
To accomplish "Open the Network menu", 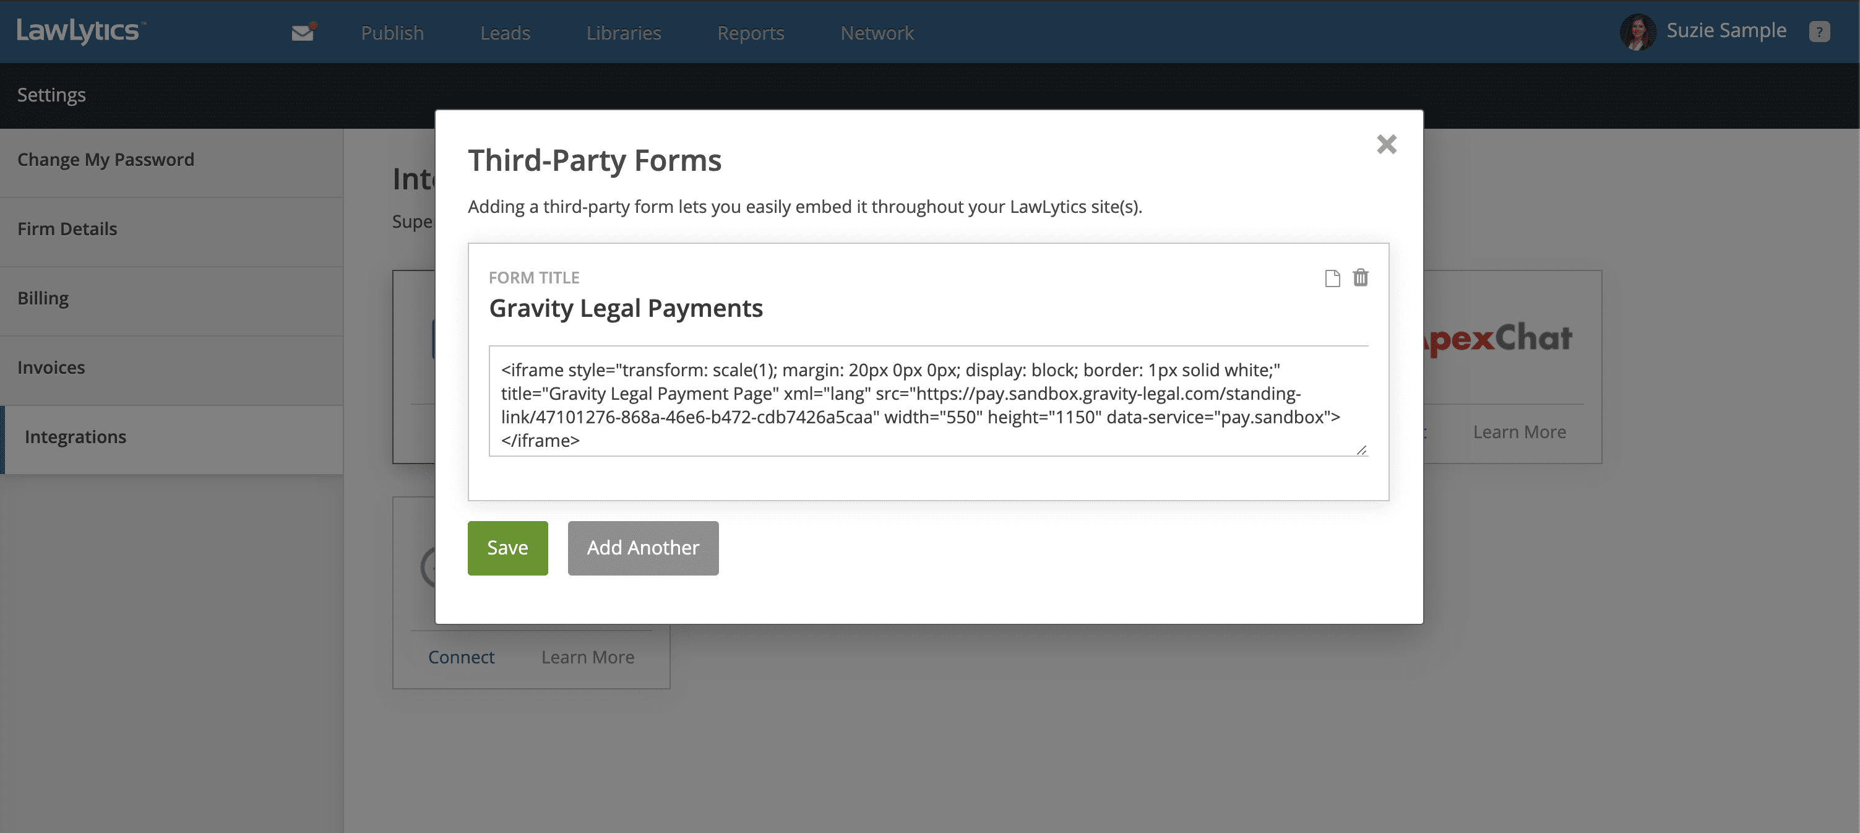I will pyautogui.click(x=877, y=33).
